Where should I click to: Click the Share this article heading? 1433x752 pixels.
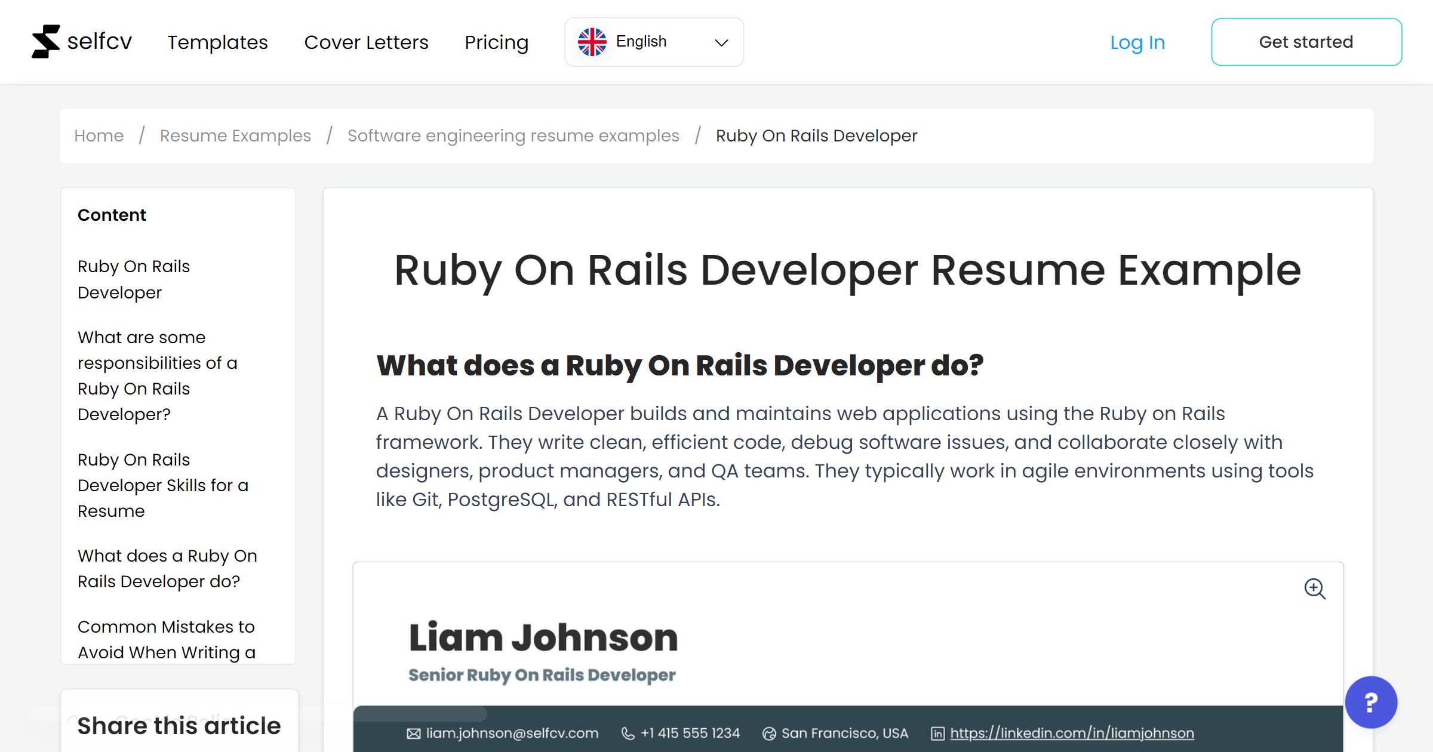coord(179,726)
